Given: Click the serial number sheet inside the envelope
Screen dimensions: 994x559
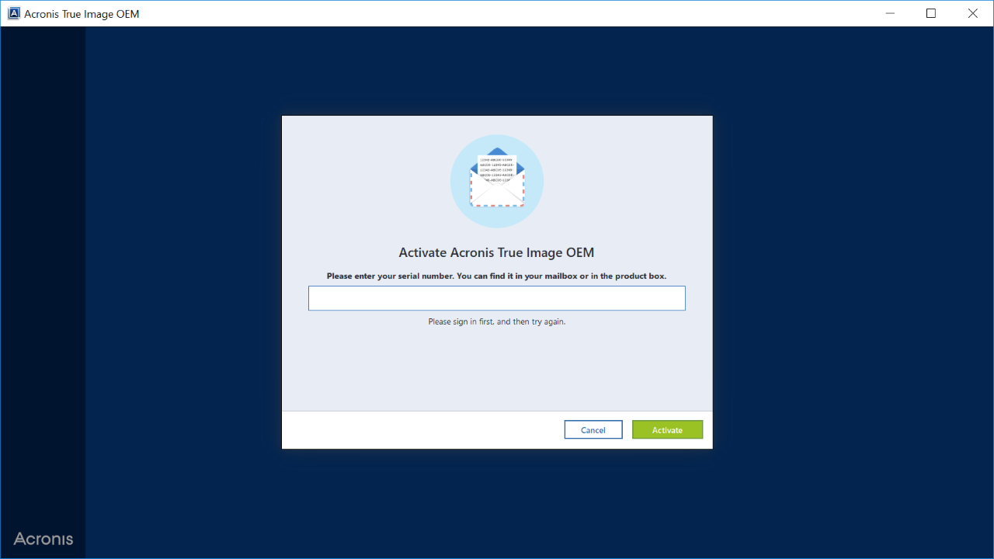Looking at the screenshot, I should coord(497,165).
